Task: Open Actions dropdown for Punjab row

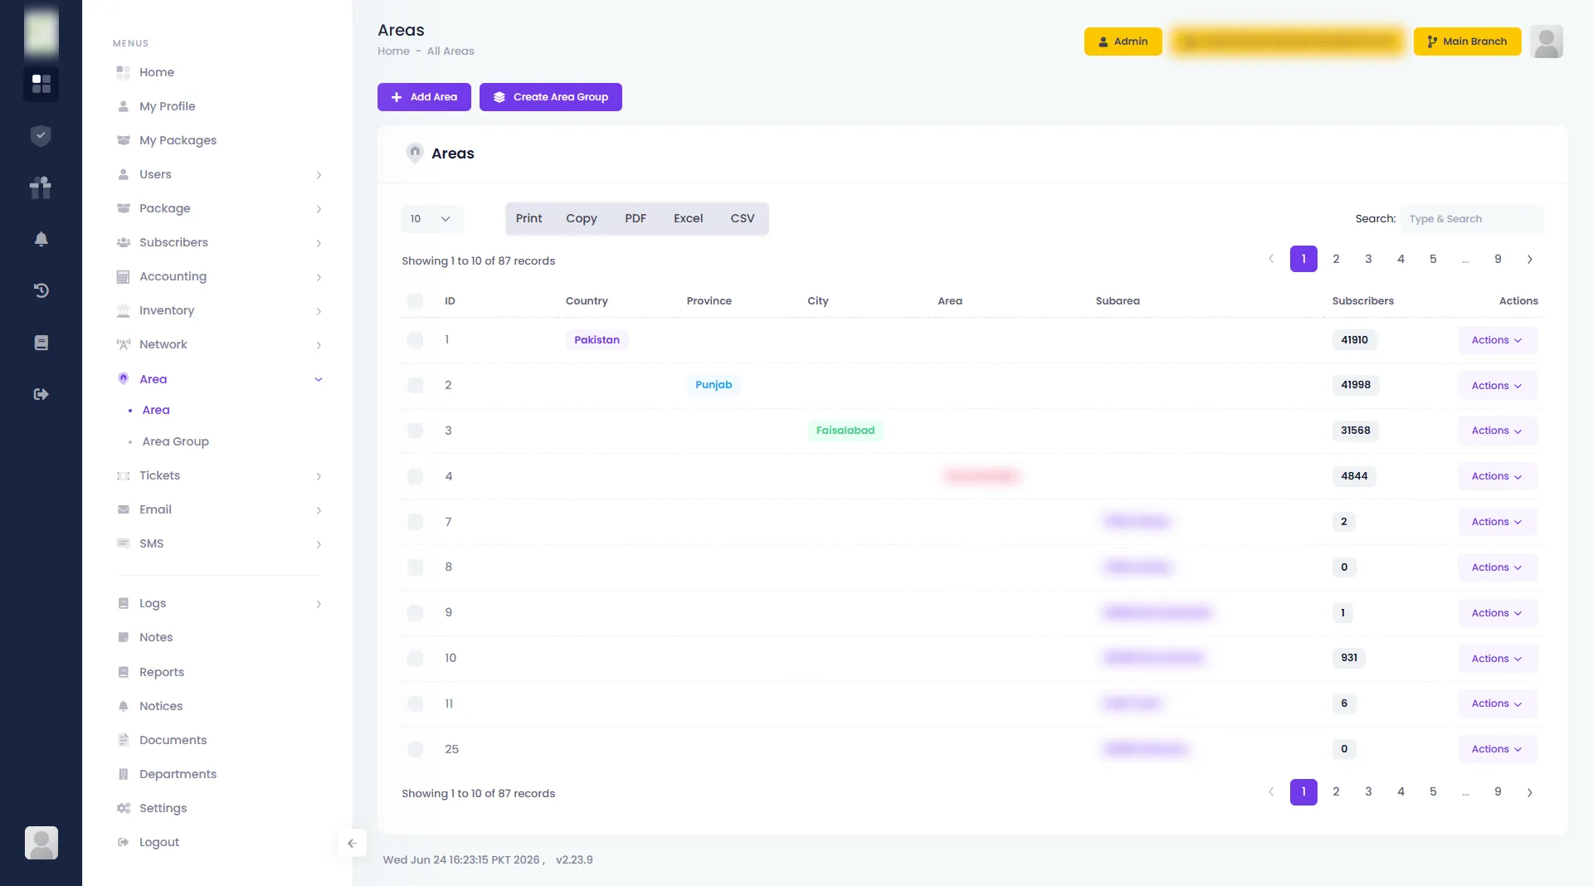Action: click(1497, 386)
